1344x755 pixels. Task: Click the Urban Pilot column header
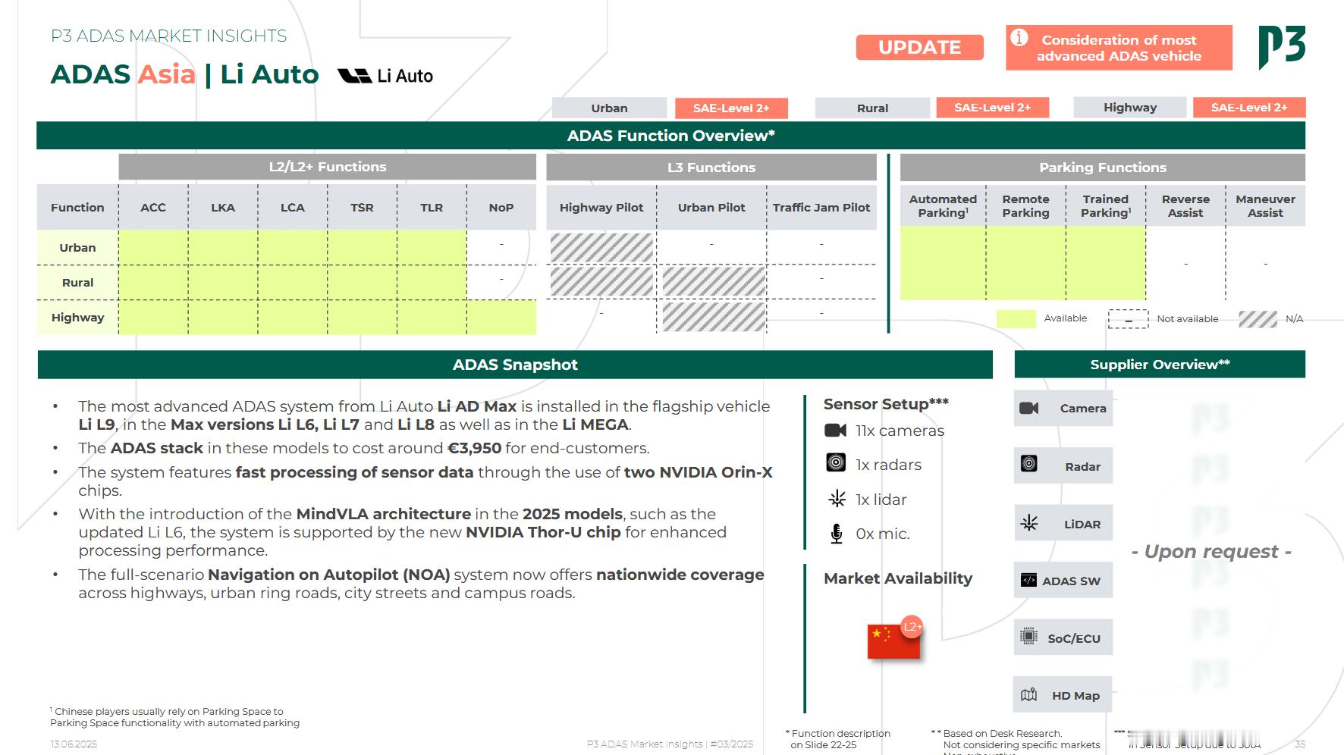pos(711,207)
